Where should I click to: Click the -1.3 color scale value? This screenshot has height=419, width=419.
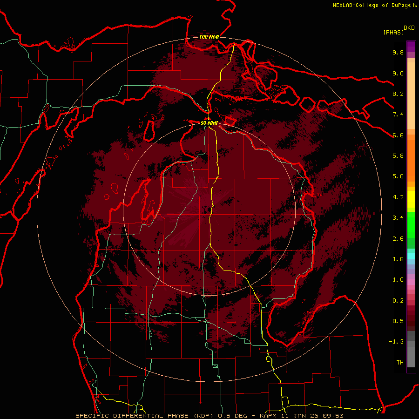[396, 342]
